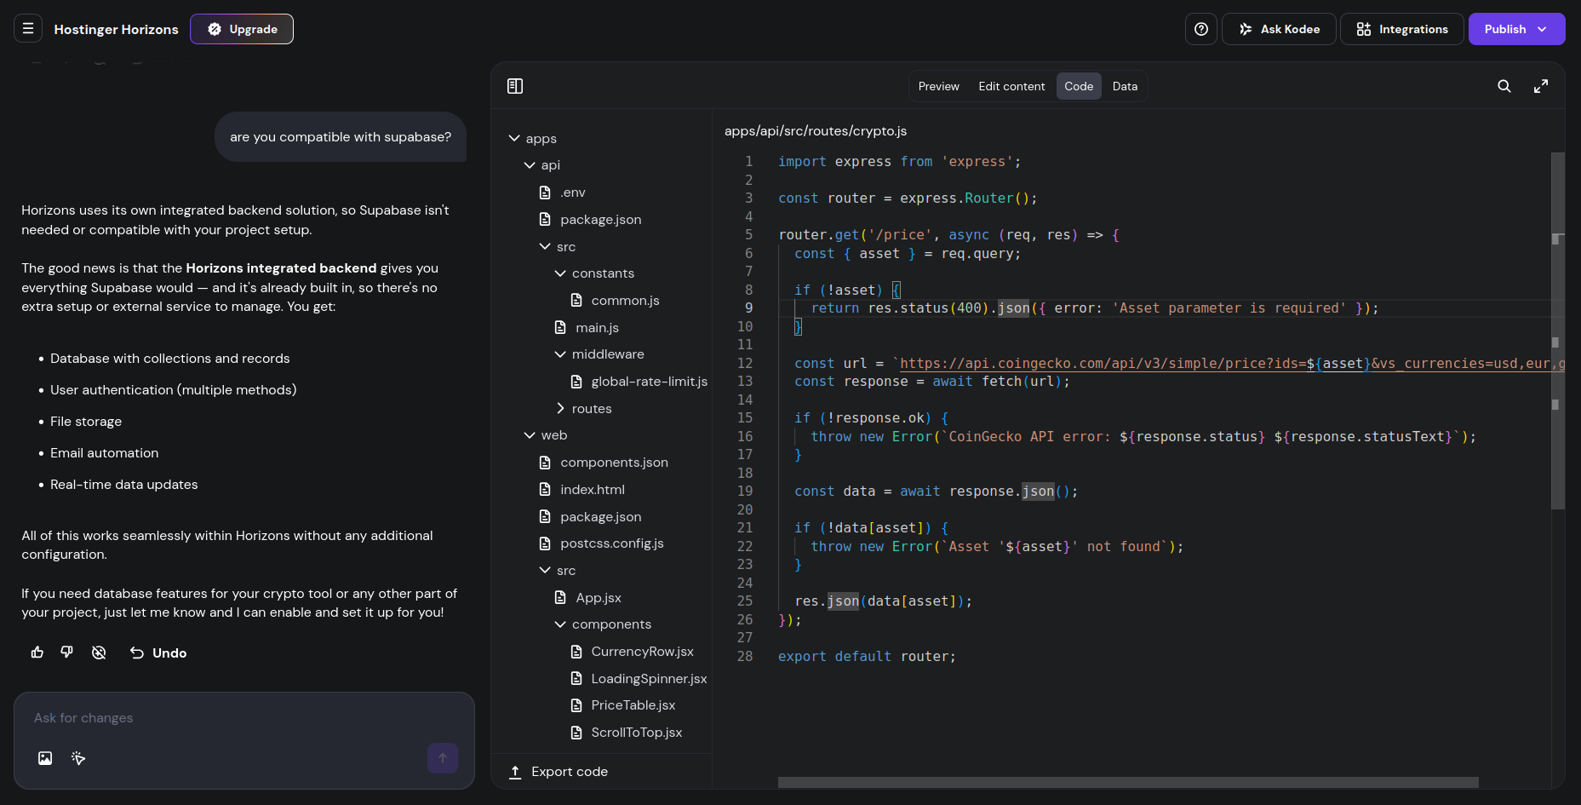This screenshot has width=1581, height=805.
Task: Collapse the apps folder
Action: pos(533,139)
